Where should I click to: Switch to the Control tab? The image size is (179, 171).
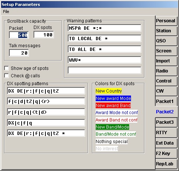166,81
